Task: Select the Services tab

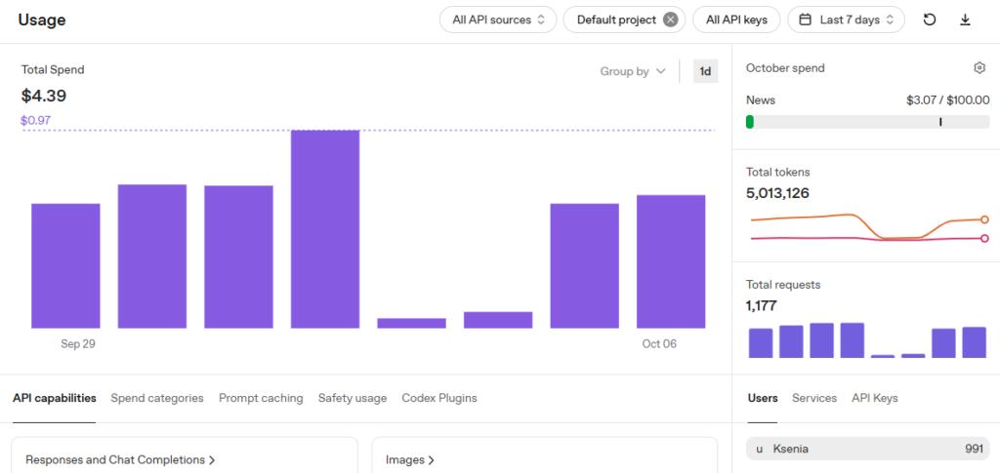Action: [813, 398]
